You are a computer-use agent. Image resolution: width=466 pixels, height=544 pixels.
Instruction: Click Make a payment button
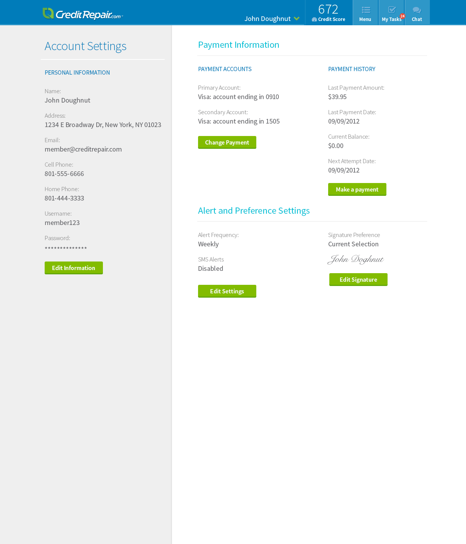(x=357, y=189)
